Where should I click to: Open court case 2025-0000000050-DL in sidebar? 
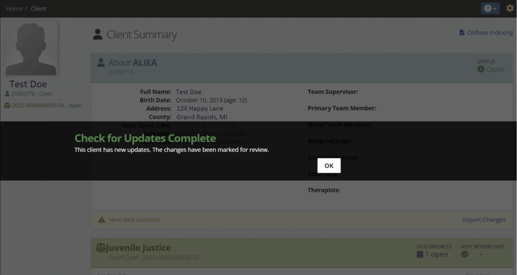[43, 105]
